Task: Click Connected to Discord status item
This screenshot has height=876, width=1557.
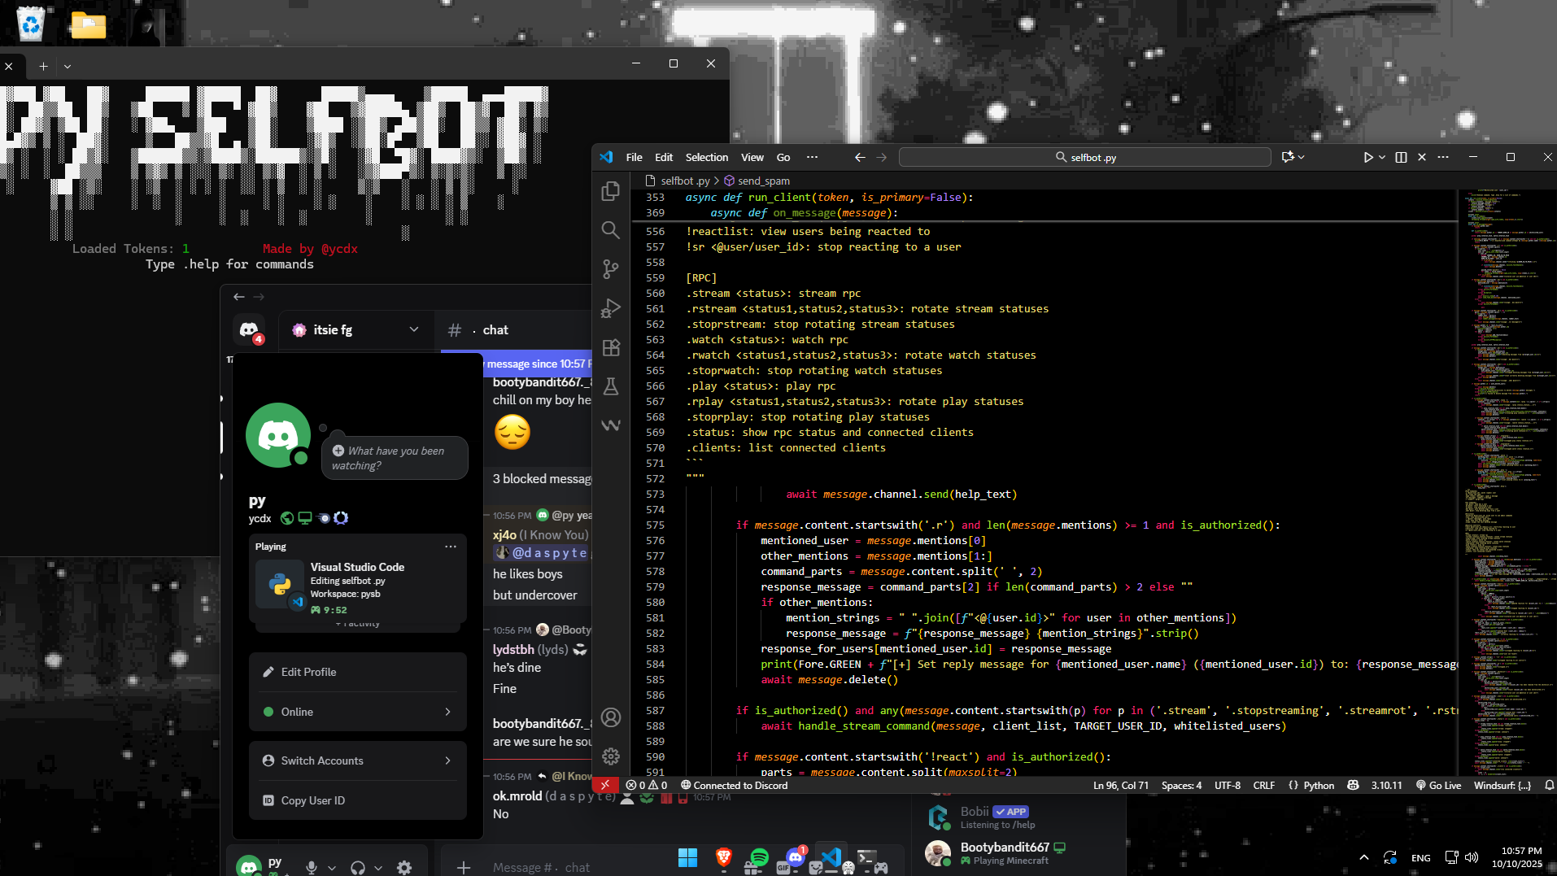Action: click(734, 786)
